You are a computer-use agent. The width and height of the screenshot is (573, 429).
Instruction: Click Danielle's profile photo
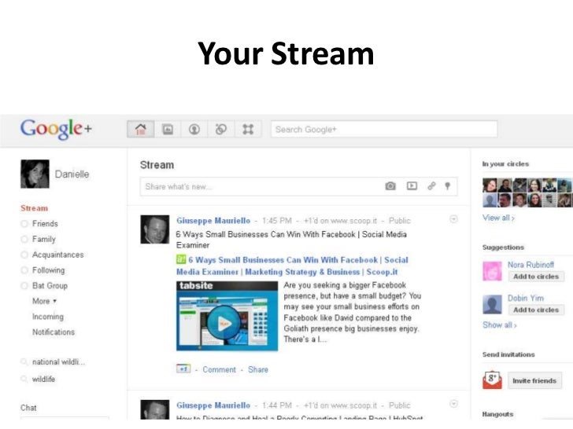(35, 174)
